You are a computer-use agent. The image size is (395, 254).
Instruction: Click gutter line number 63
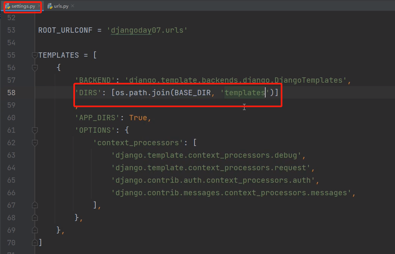click(11, 155)
